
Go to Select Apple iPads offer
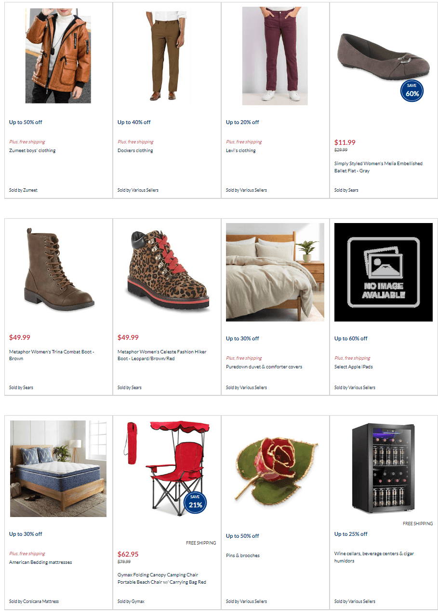(x=354, y=367)
